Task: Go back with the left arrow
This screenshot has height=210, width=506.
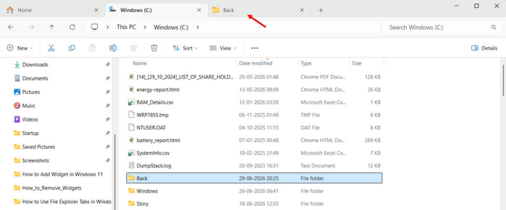Action: pyautogui.click(x=11, y=27)
